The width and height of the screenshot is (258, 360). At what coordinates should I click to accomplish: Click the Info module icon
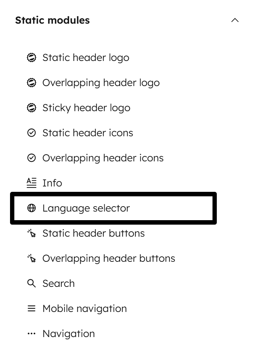click(x=33, y=183)
